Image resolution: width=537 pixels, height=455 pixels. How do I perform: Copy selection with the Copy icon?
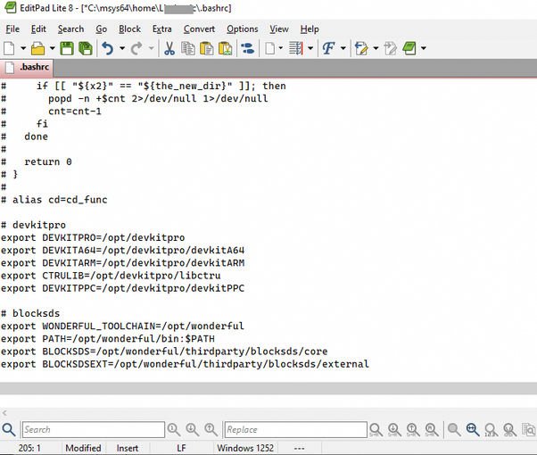click(x=187, y=48)
